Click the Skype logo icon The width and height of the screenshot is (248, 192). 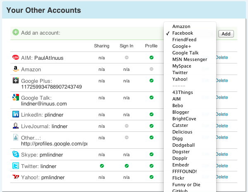[x=16, y=154]
